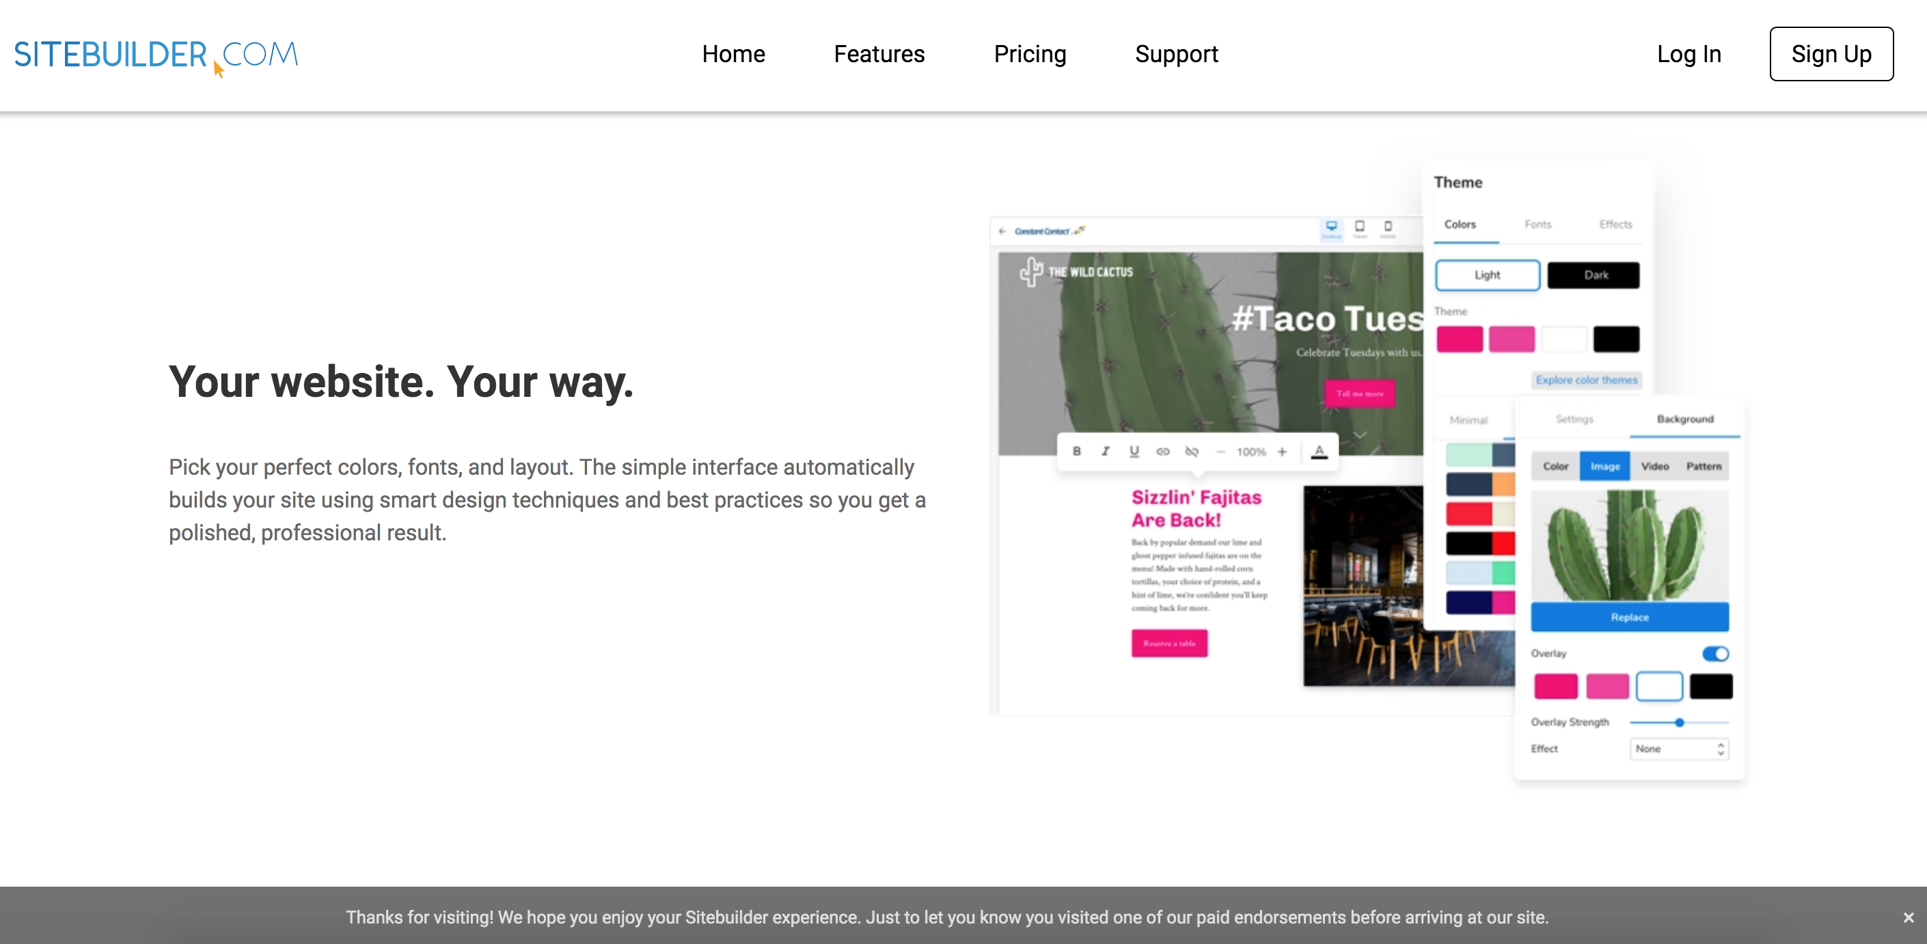The width and height of the screenshot is (1927, 944).
Task: Click the plus zoom increase button
Action: (x=1282, y=451)
